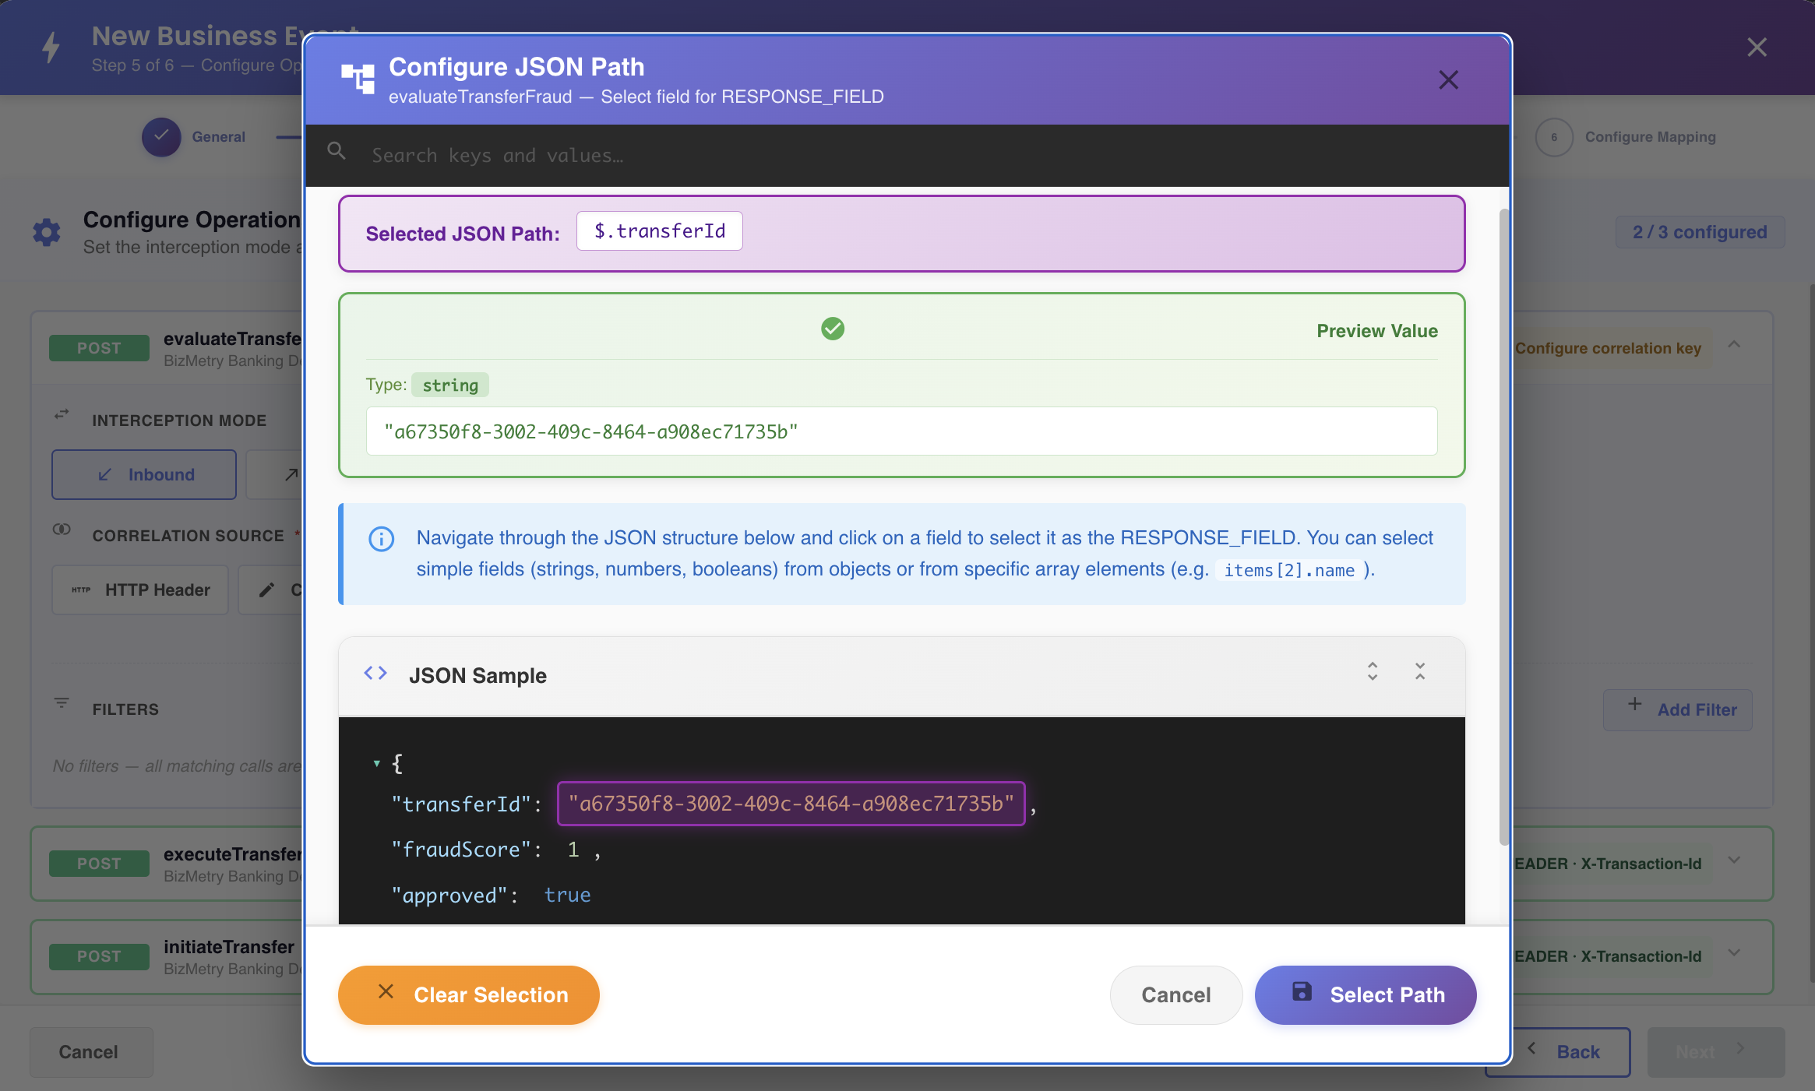Click the "transferId" key name
The height and width of the screenshot is (1091, 1815).
tap(461, 804)
